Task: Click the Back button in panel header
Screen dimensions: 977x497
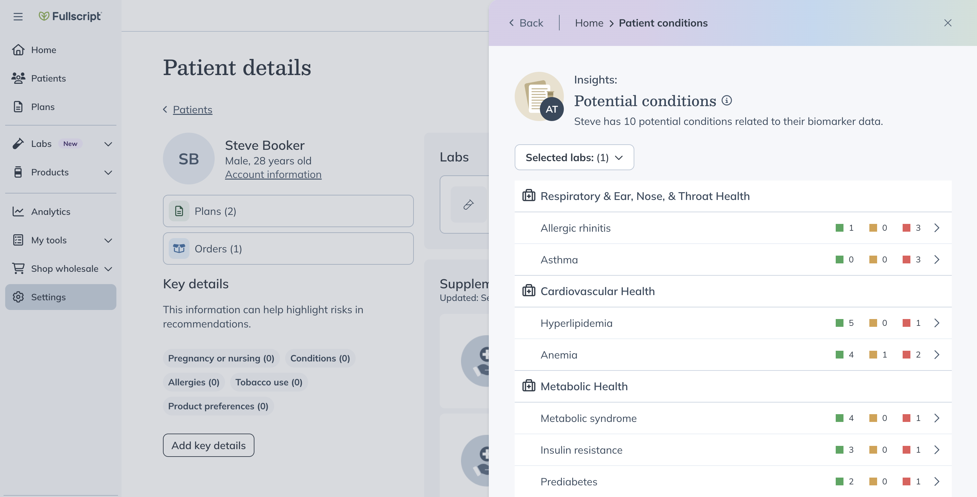Action: tap(526, 23)
